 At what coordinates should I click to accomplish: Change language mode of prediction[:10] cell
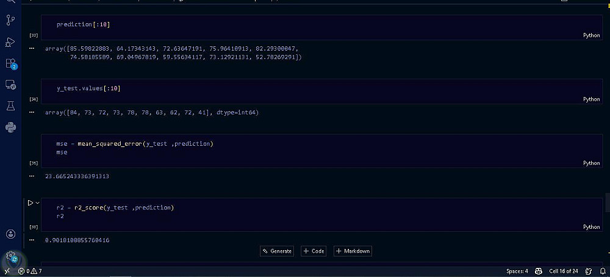coord(591,35)
